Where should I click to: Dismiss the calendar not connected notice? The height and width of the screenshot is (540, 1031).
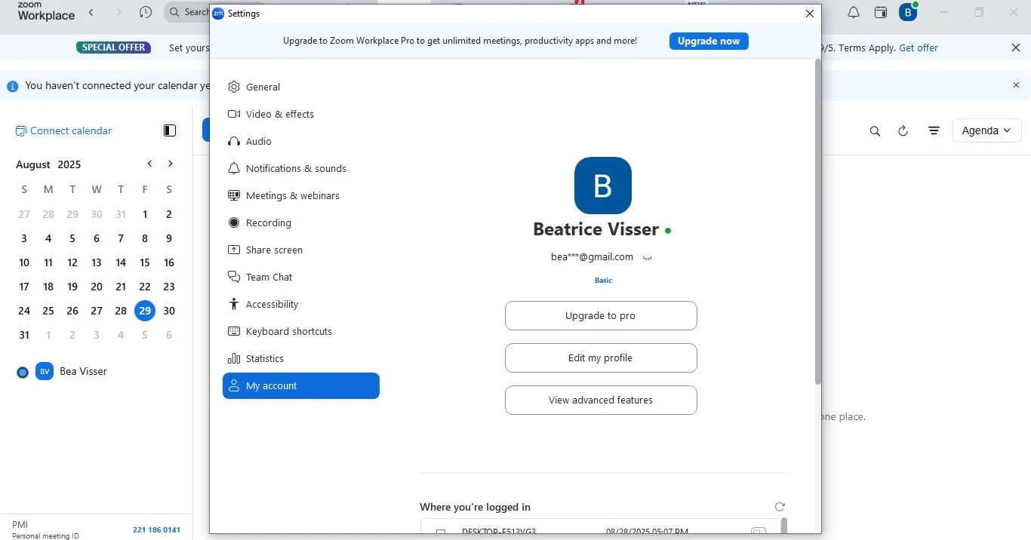[x=1016, y=85]
